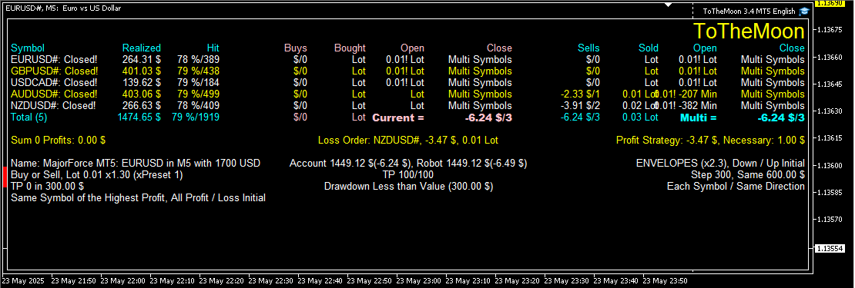Image resolution: width=855 pixels, height=288 pixels.
Task: Click the Bought column header
Action: pos(350,48)
